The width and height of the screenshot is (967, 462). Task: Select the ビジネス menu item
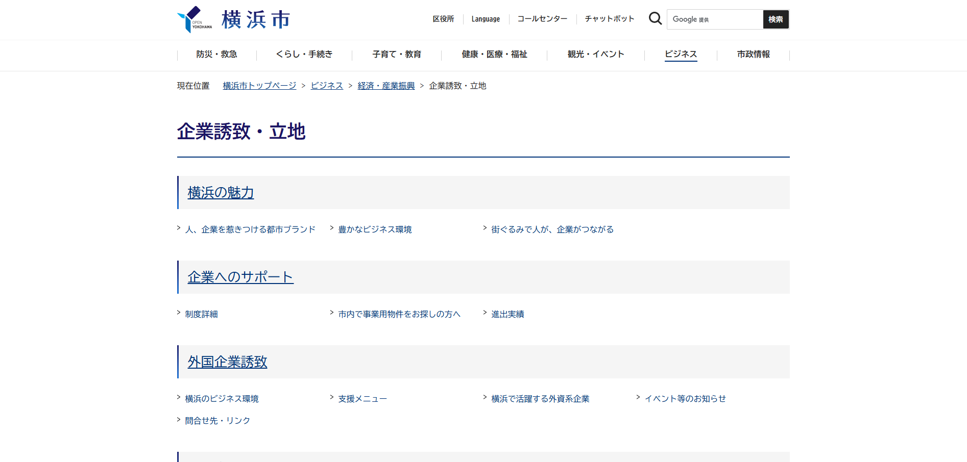point(681,54)
